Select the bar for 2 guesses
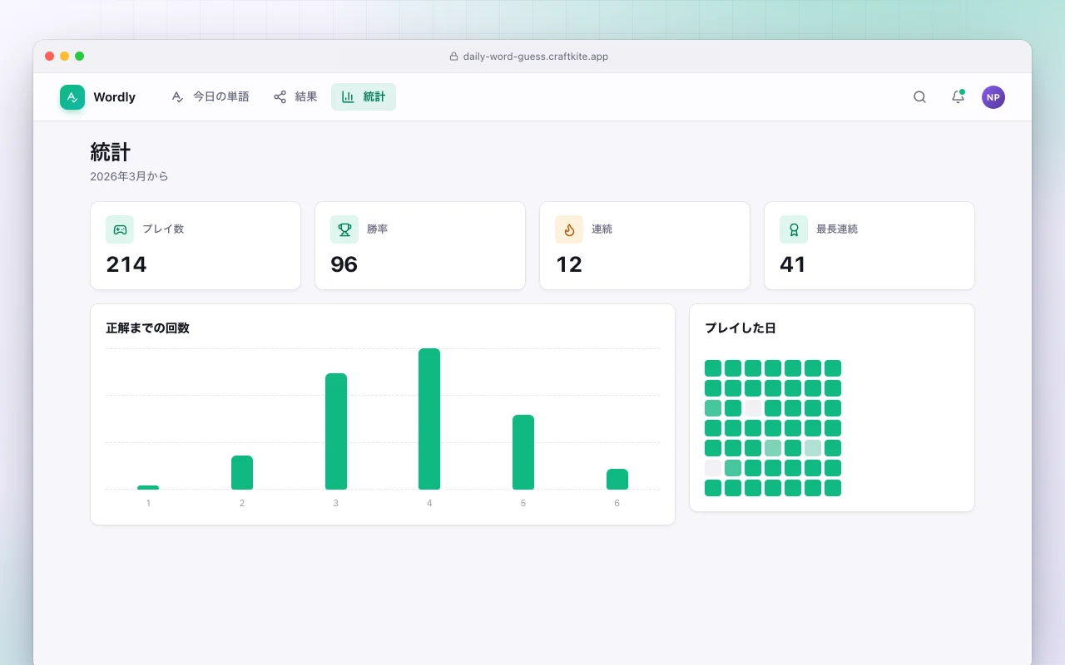 tap(242, 473)
